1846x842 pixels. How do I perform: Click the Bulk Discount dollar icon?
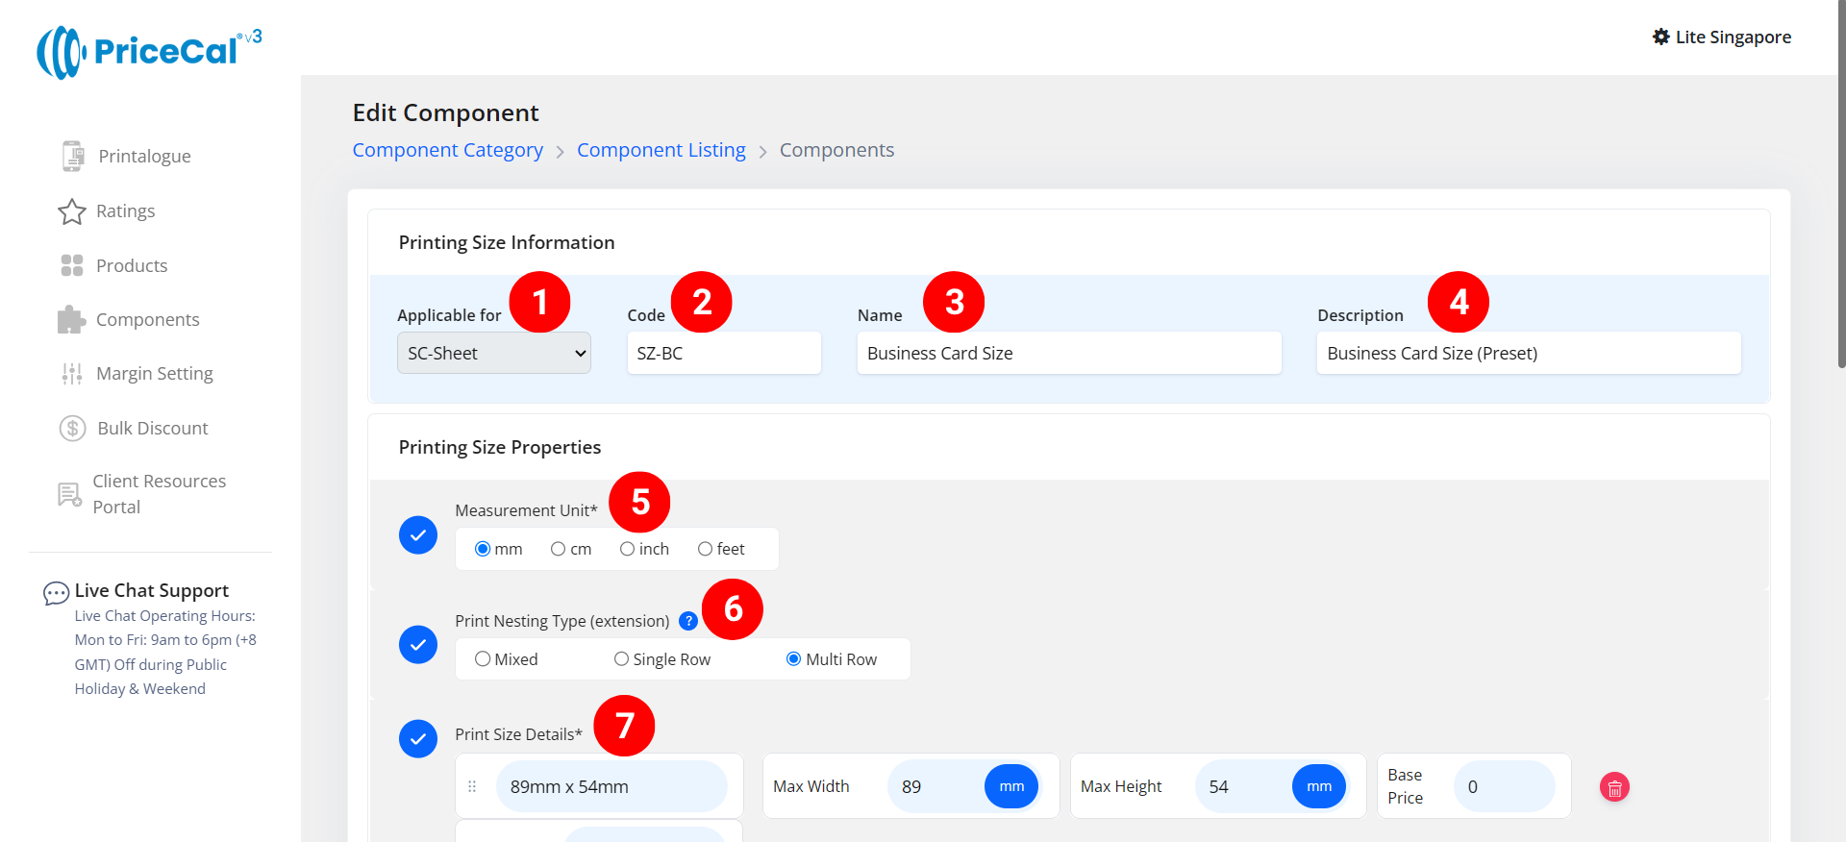coord(73,428)
